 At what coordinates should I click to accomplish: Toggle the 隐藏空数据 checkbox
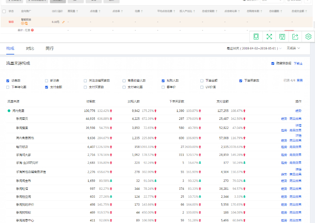273,63
